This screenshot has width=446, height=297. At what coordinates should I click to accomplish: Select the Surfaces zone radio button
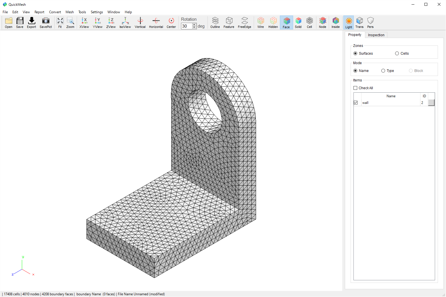(x=355, y=54)
